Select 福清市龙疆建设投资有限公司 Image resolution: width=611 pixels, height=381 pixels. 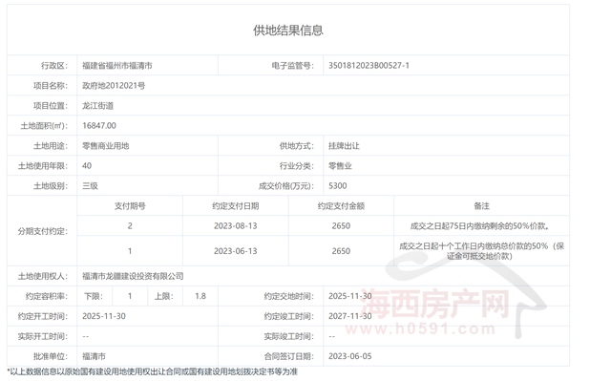pyautogui.click(x=133, y=277)
